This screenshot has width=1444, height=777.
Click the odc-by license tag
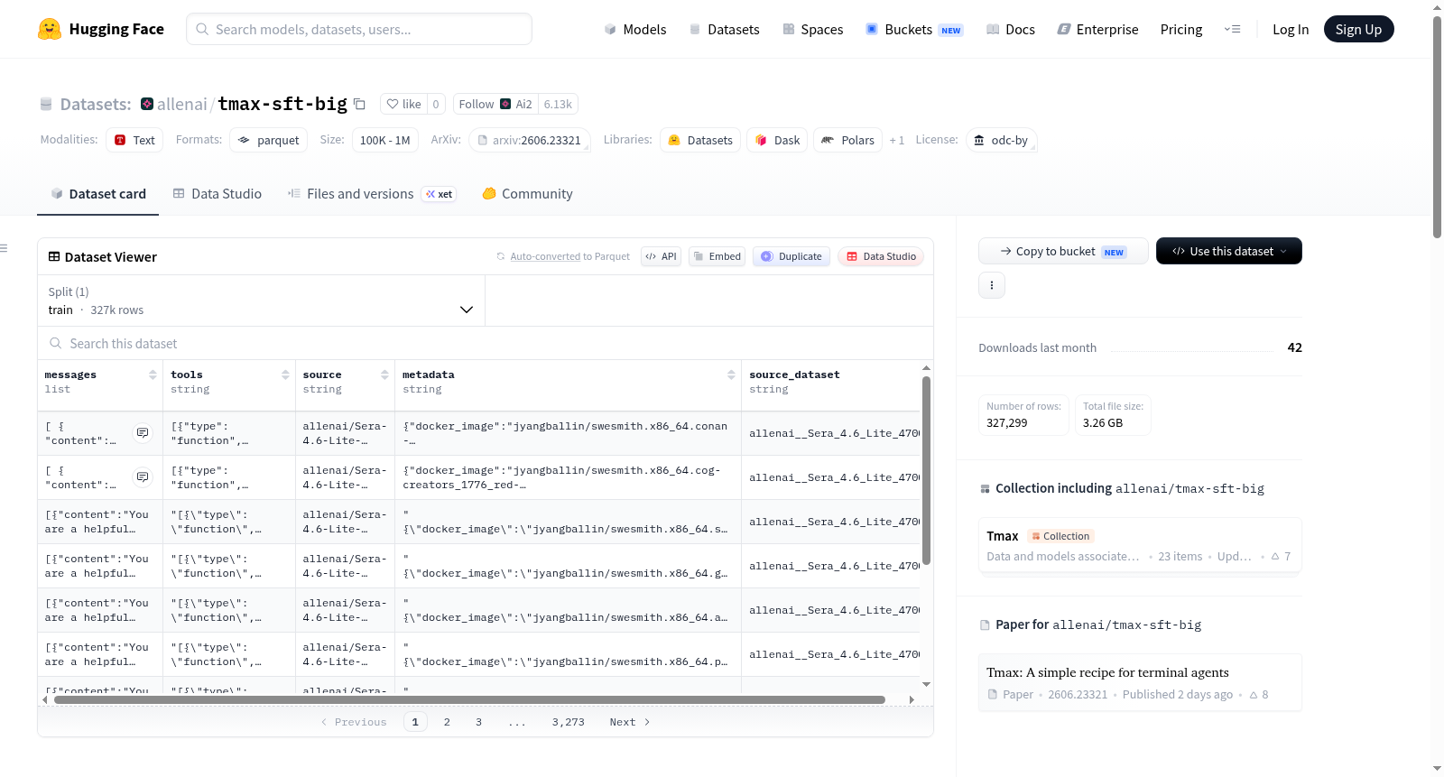(x=1002, y=140)
